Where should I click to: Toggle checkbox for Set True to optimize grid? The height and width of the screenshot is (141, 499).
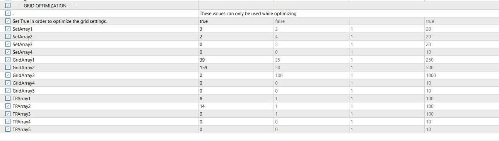[x=8, y=21]
